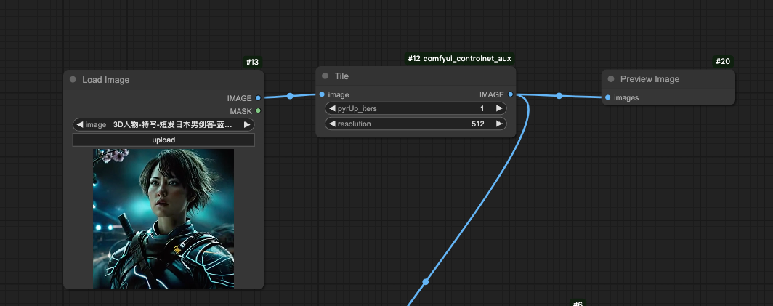This screenshot has width=773, height=306.
Task: Select previous image file with left arrow
Action: pos(80,125)
